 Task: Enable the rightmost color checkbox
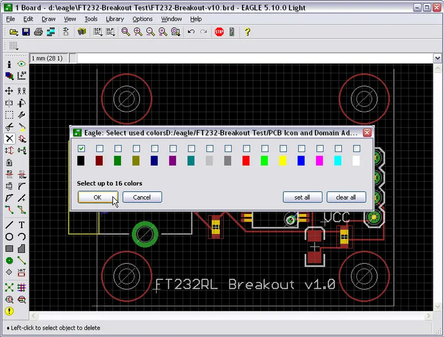click(x=356, y=149)
